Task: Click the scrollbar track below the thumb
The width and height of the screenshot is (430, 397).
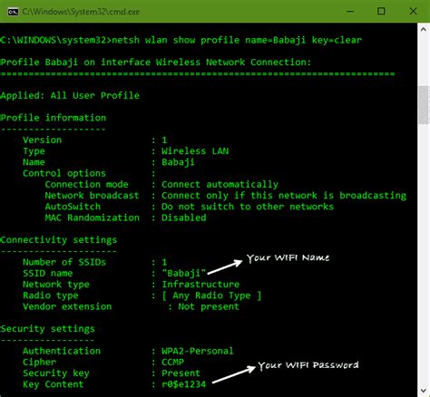Action: 424,254
